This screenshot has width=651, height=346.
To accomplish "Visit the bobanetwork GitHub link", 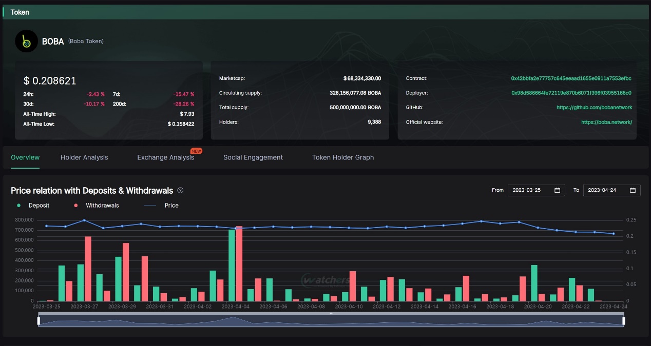I will coord(594,108).
